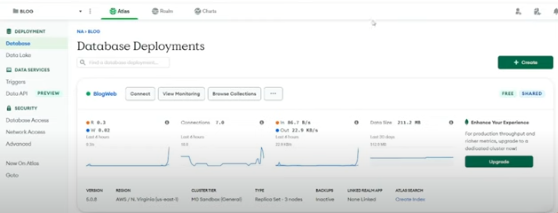Open Triggers in the sidebar

16,82
